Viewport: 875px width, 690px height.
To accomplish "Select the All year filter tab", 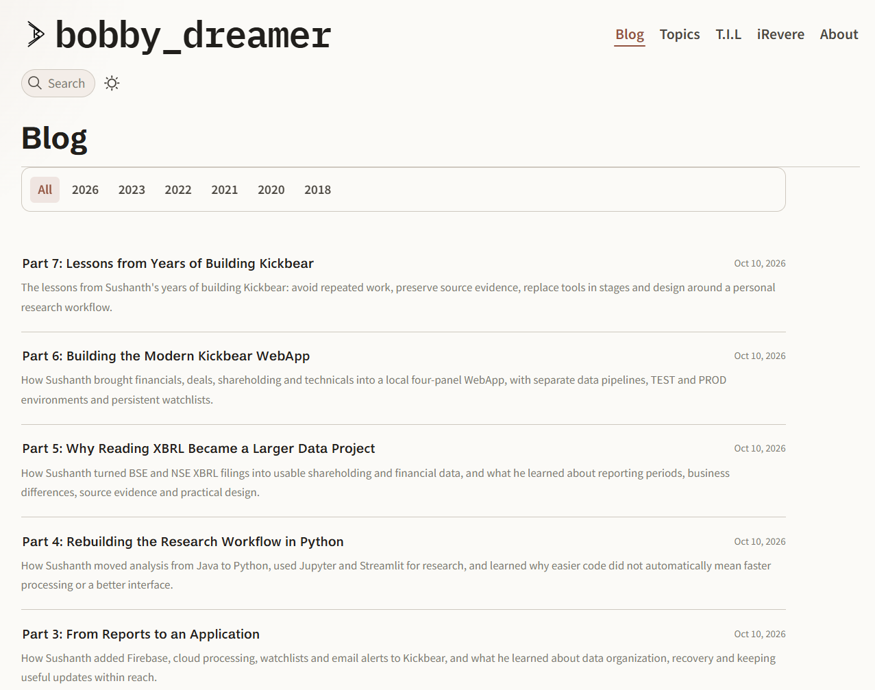I will (x=45, y=190).
